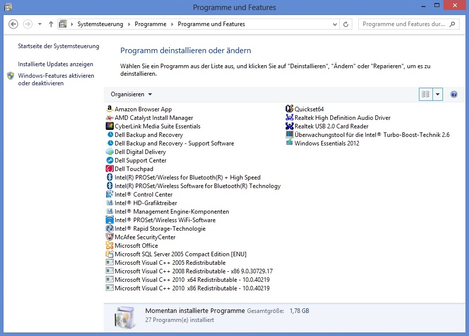Open the address bar history dropdown

[335, 24]
